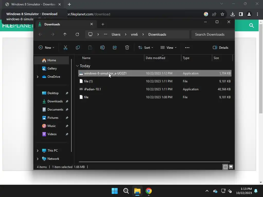Switch to details list view in status bar
263x197 pixels.
click(x=225, y=167)
